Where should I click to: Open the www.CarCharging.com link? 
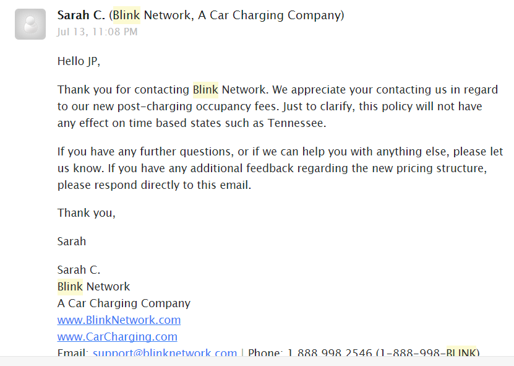click(117, 337)
